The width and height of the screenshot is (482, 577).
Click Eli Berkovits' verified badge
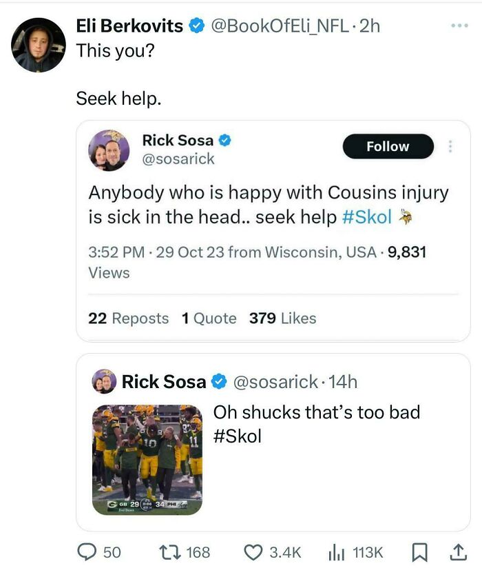click(198, 26)
